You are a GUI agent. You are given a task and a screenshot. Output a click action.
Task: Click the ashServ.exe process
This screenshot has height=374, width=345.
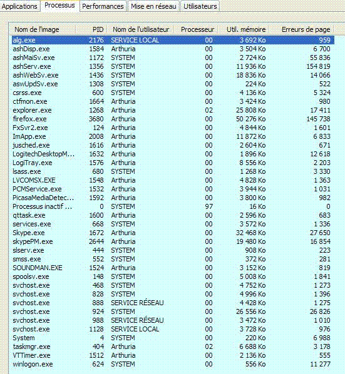pos(173,66)
